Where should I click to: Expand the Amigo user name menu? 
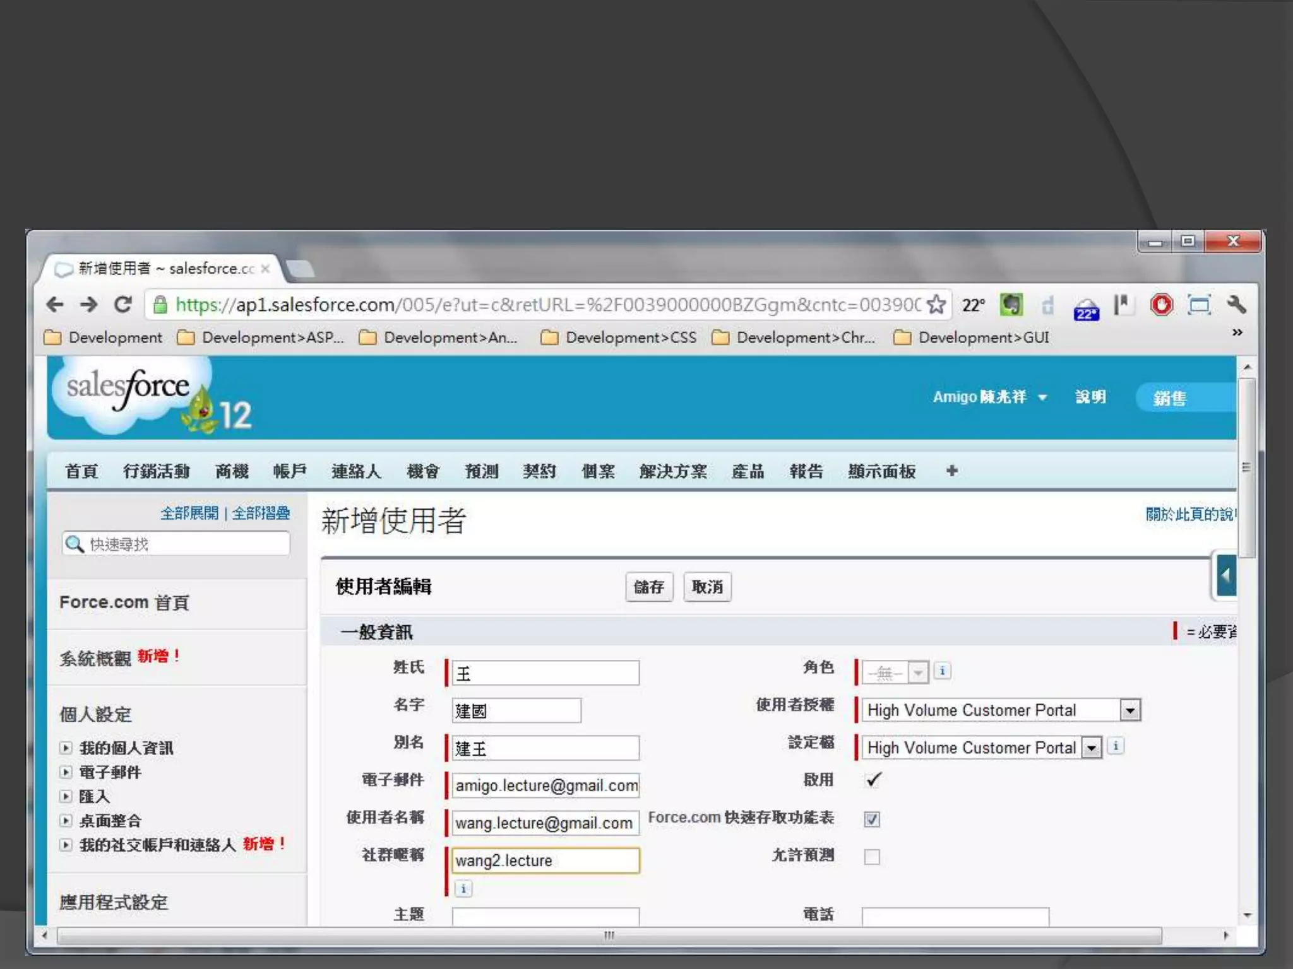[1042, 397]
